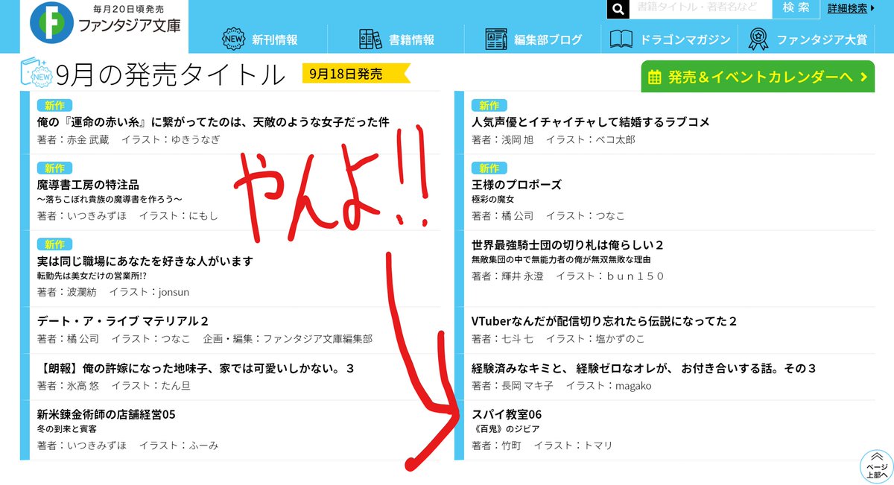Click subtitle 〜落ちこぼれ貴族の魔導書を作ろう〜
894x485 pixels.
point(110,200)
